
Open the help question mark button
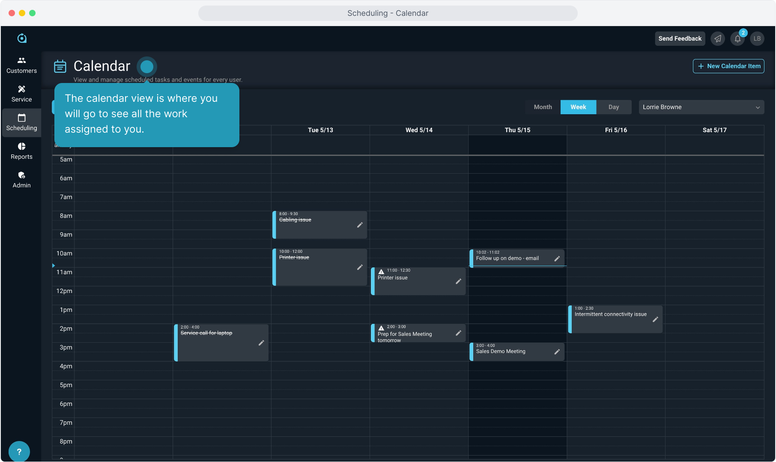tap(19, 451)
